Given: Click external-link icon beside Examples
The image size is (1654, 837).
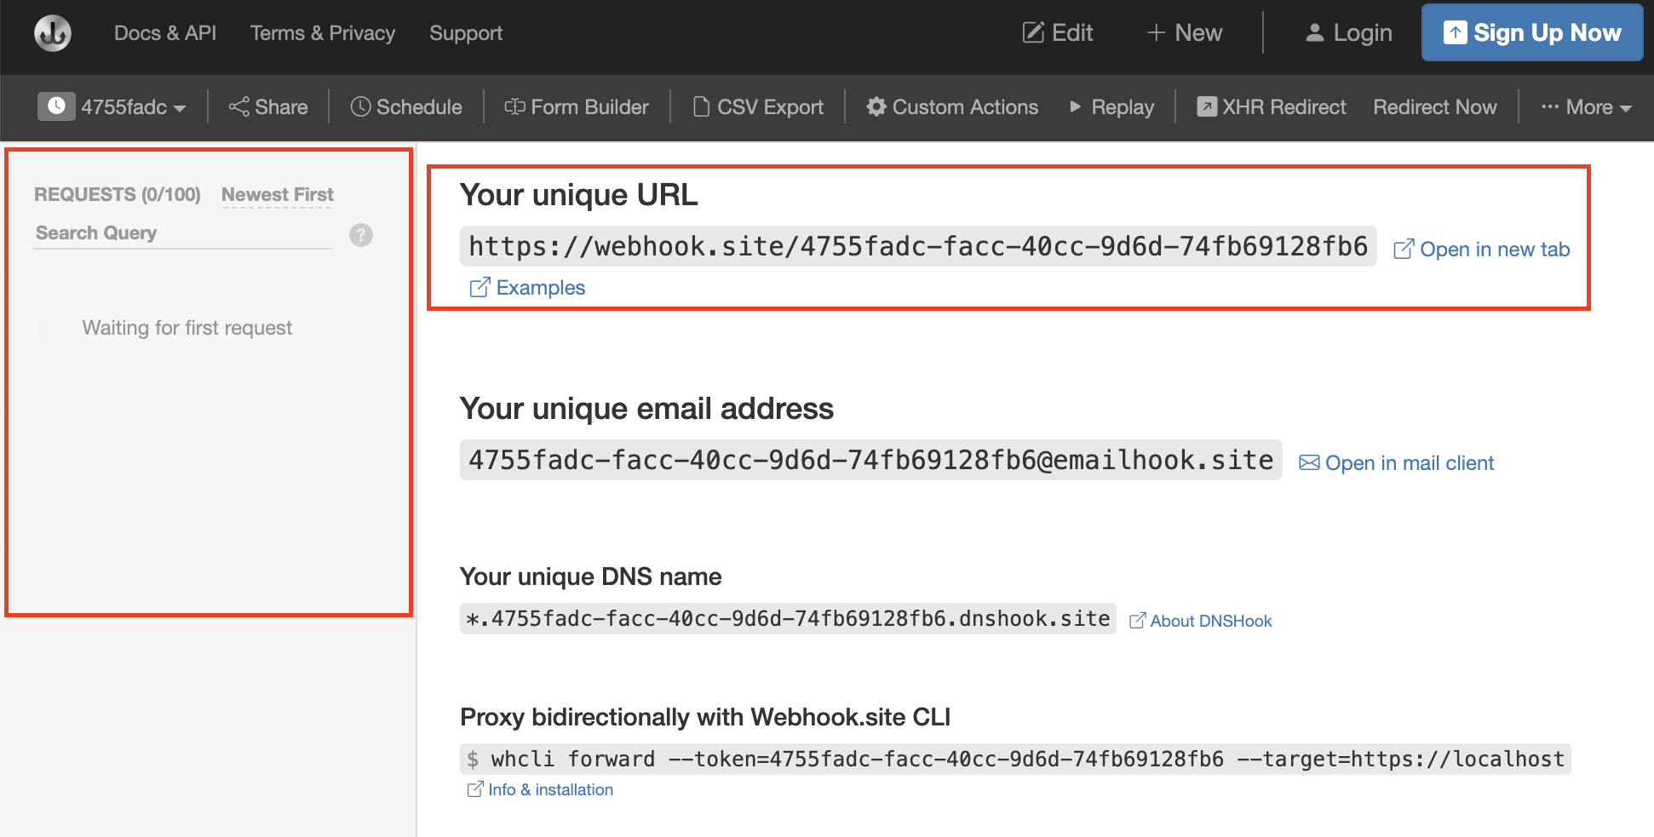Looking at the screenshot, I should (x=480, y=287).
